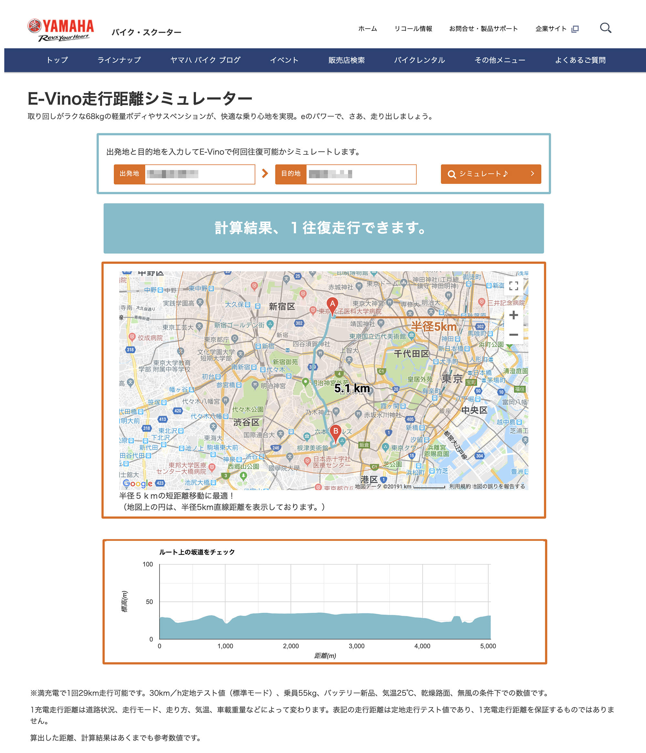646x753 pixels.
Task: Open the site search magnifier icon
Action: point(605,28)
